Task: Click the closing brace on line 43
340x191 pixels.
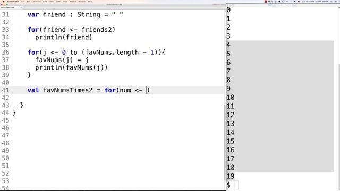Action: [x=22, y=105]
